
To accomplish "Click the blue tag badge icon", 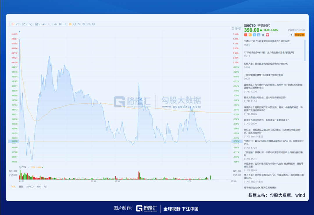I will (x=259, y=35).
